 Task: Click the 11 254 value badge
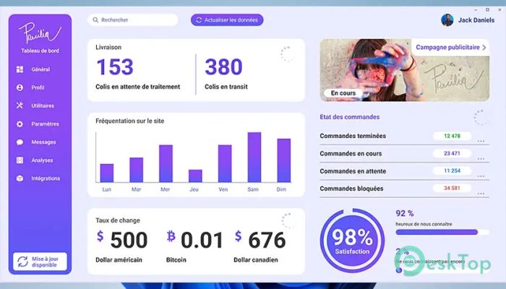tap(452, 171)
